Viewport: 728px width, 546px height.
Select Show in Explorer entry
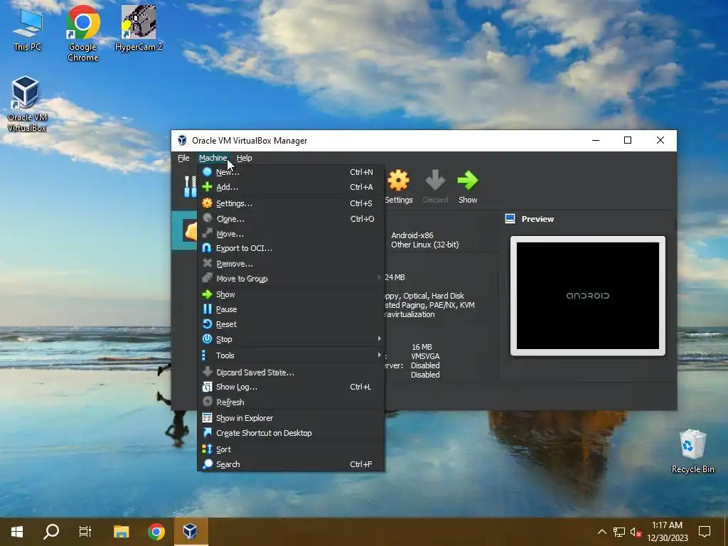tap(291, 418)
